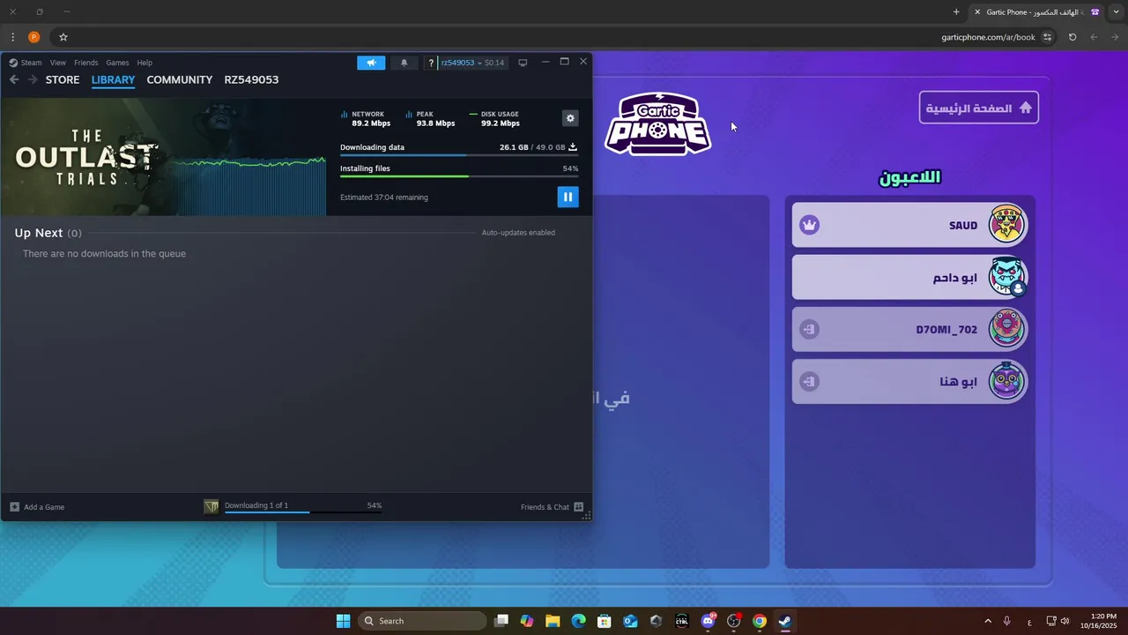Select player ابو داحم in players list

[x=910, y=278]
